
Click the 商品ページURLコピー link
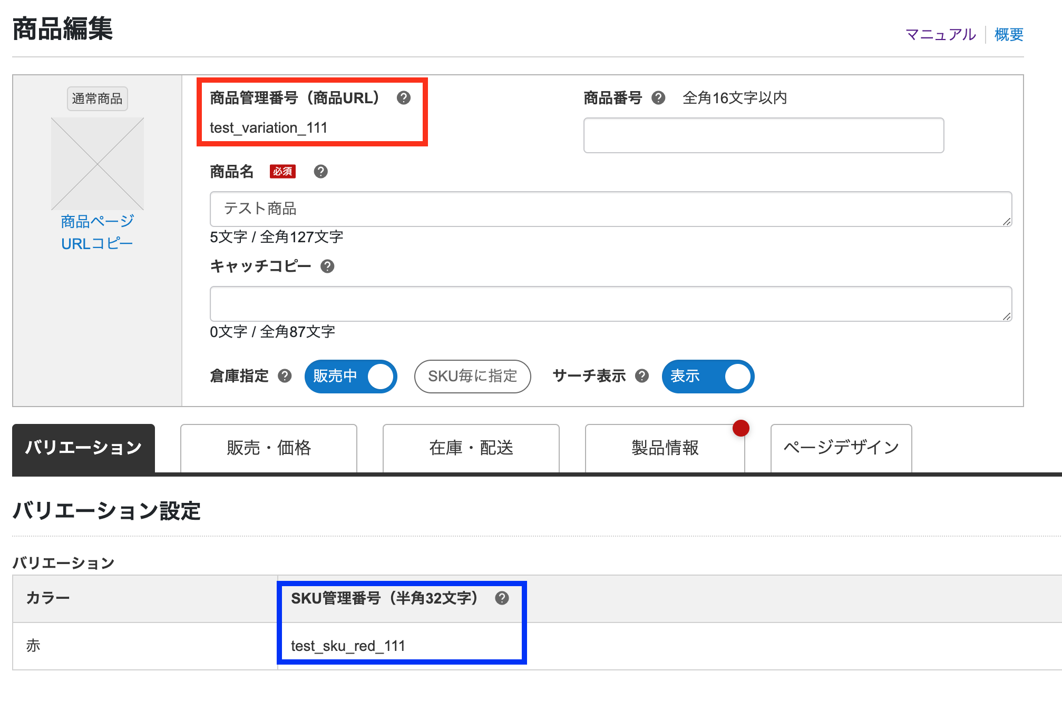point(97,232)
